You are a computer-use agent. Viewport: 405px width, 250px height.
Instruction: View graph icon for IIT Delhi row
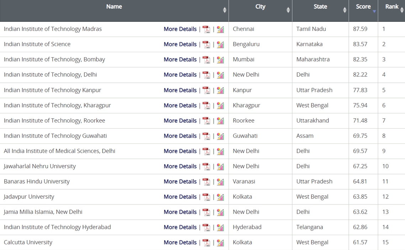point(220,75)
